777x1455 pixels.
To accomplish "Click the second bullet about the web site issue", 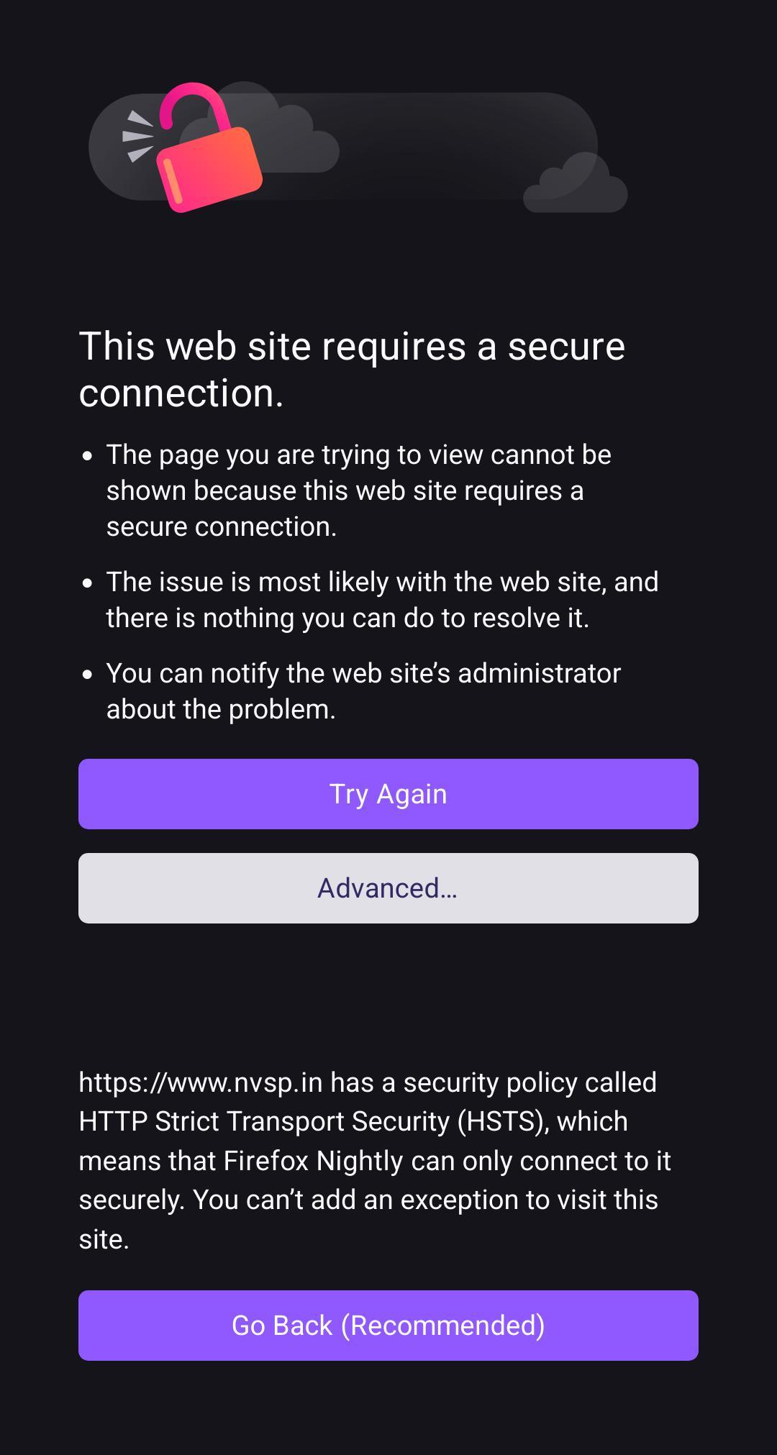I will coord(381,598).
